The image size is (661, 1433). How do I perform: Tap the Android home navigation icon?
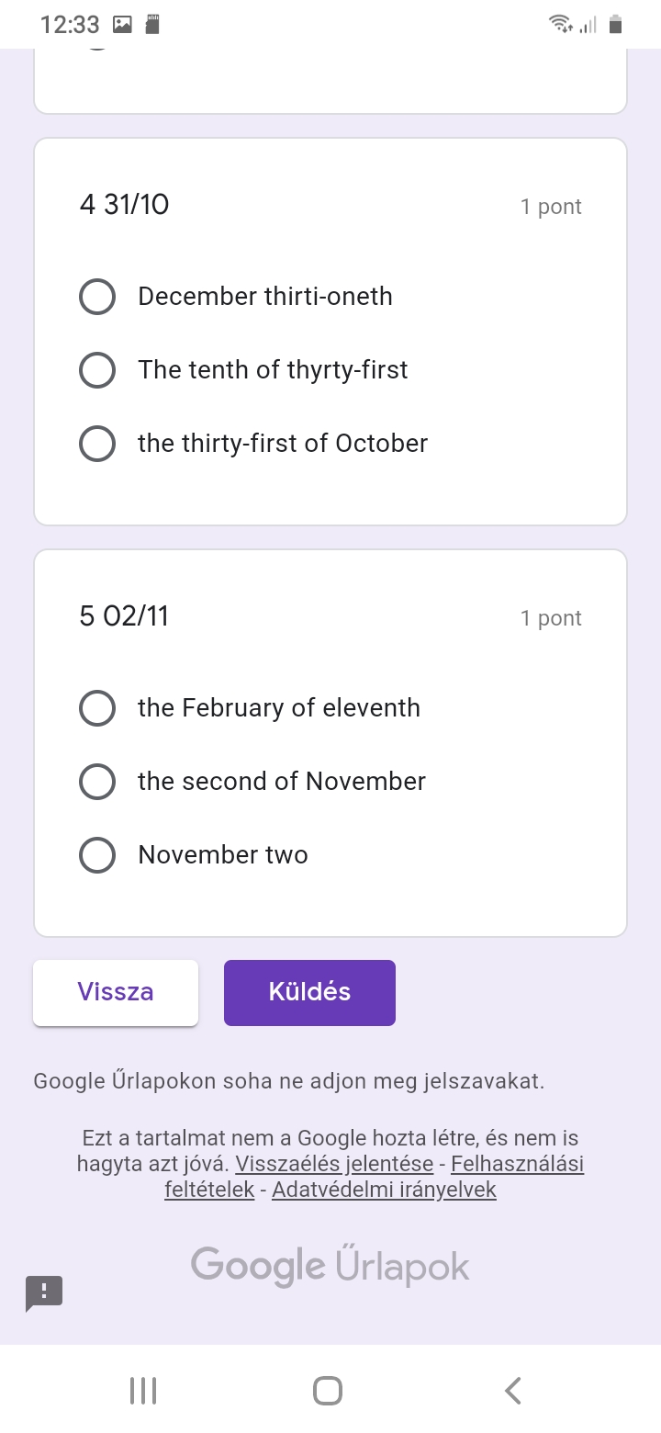point(328,1391)
